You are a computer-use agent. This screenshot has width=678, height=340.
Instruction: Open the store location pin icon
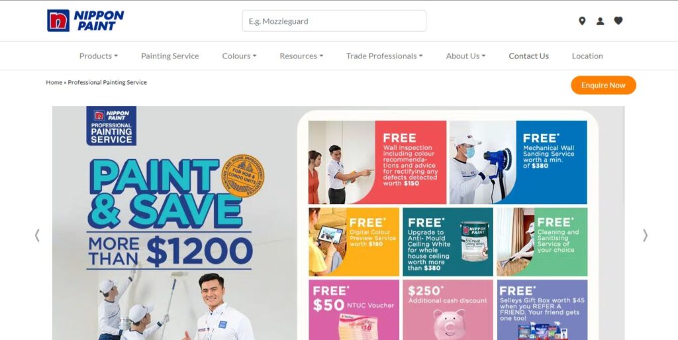coord(582,21)
